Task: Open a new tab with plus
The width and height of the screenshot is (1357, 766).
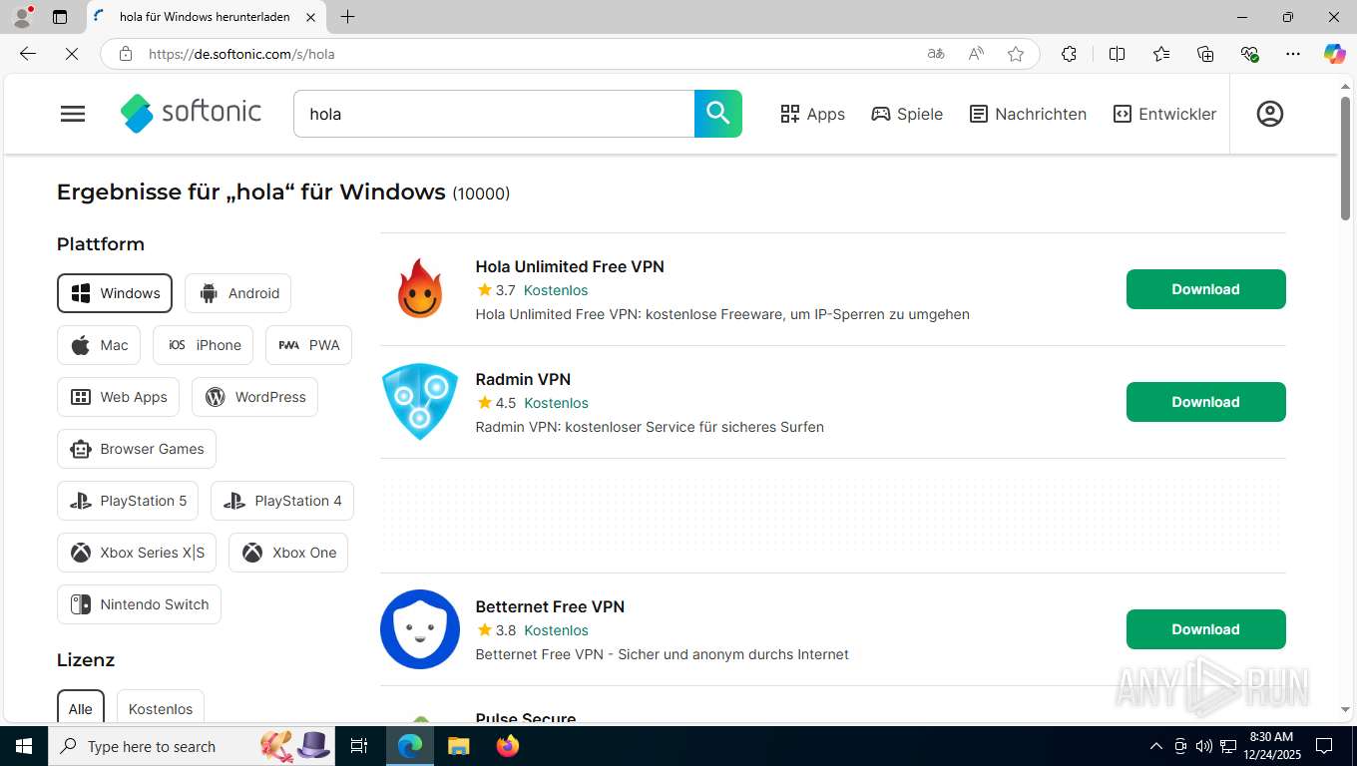Action: click(347, 17)
